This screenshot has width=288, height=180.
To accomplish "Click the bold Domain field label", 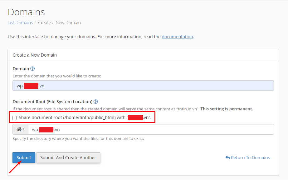I will click(21, 69).
